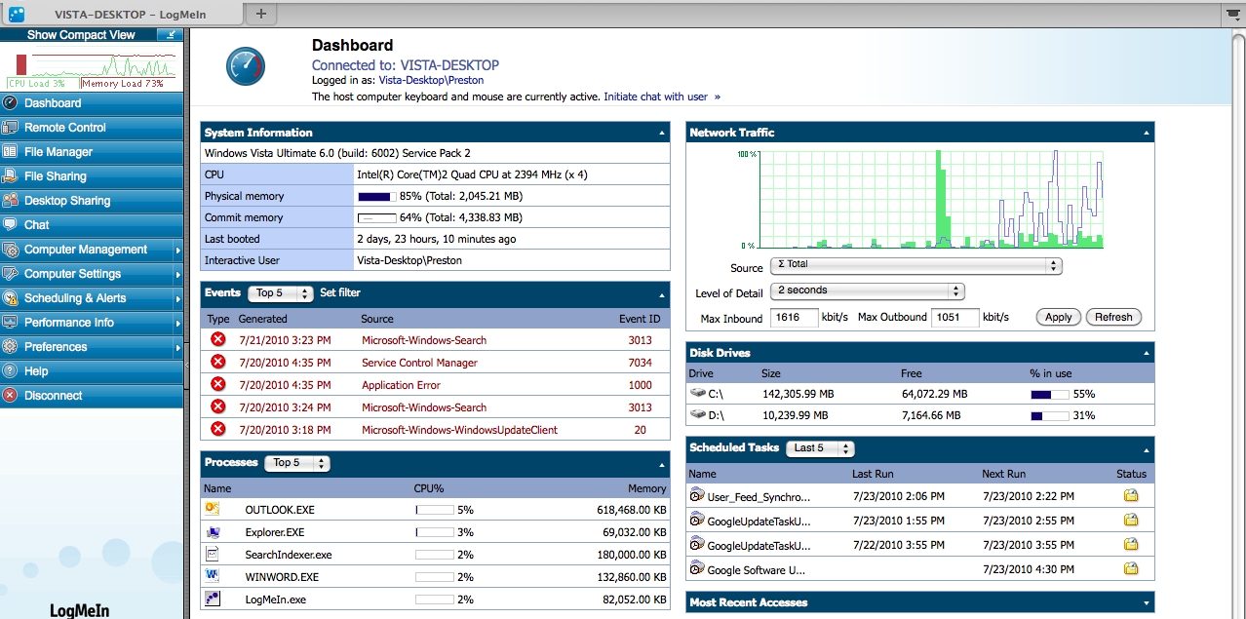Click the File Manager sidebar icon
Image resolution: width=1246 pixels, height=619 pixels.
(11, 151)
